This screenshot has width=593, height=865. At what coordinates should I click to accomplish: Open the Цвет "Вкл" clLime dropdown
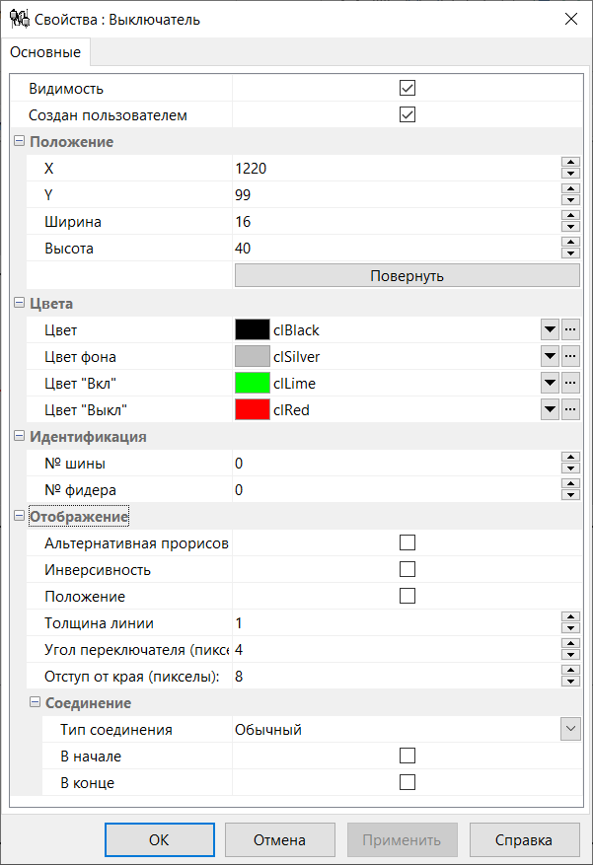pos(550,383)
